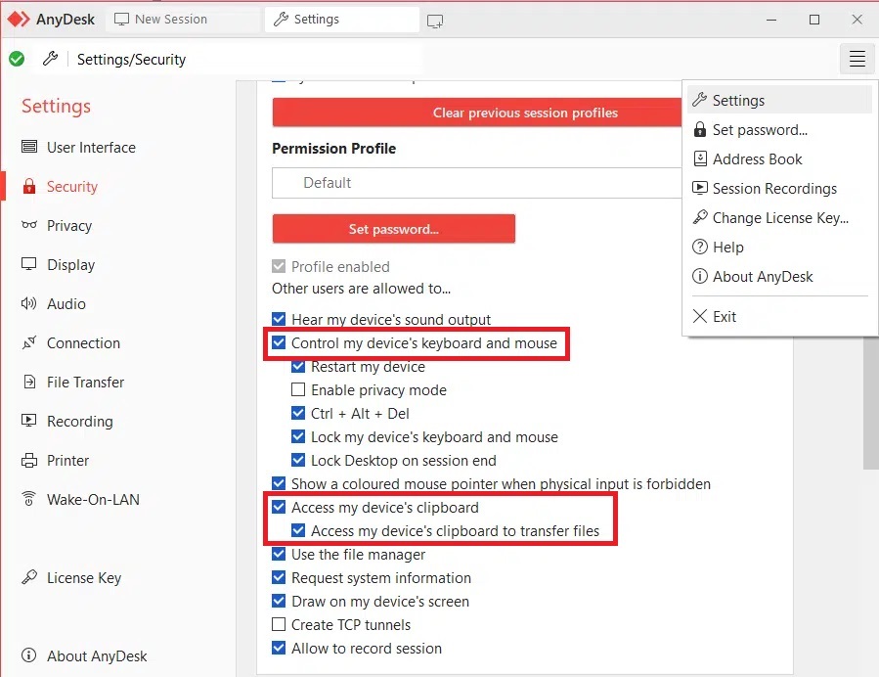Uncheck Hear my device's sound output
Image resolution: width=879 pixels, height=677 pixels.
click(279, 319)
